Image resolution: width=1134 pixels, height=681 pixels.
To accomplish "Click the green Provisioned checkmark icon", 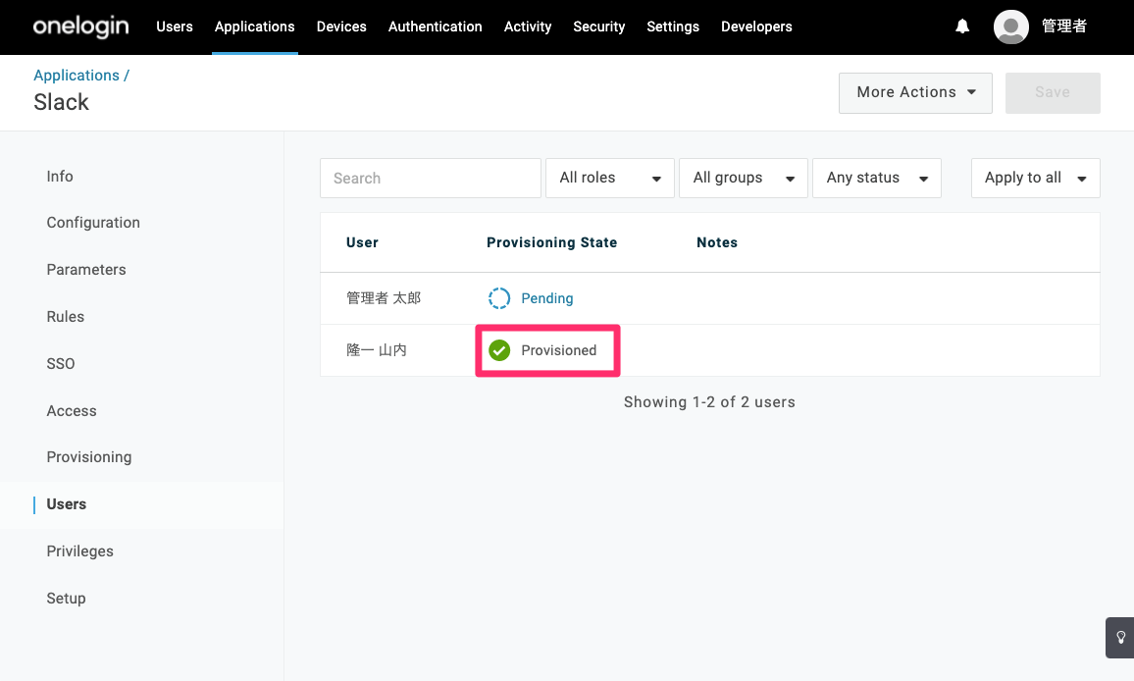I will (x=499, y=350).
